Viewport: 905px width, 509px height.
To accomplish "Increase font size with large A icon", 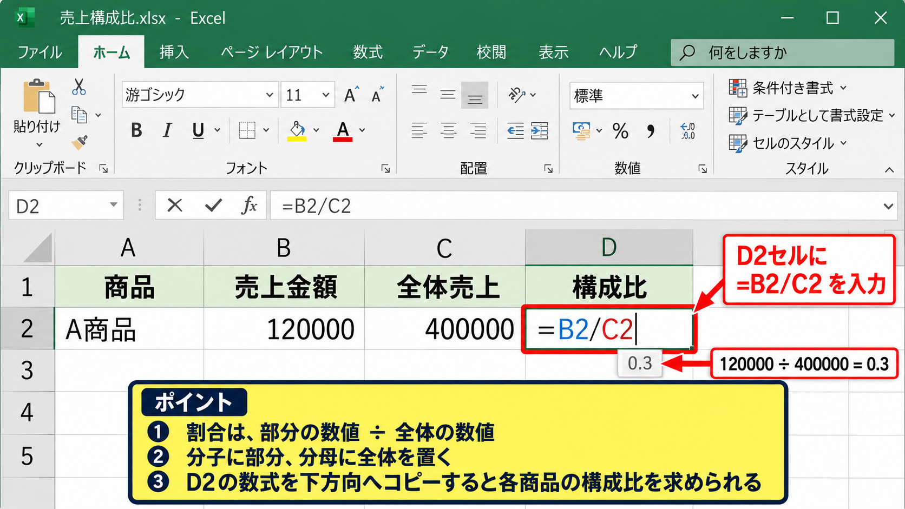I will coord(351,95).
